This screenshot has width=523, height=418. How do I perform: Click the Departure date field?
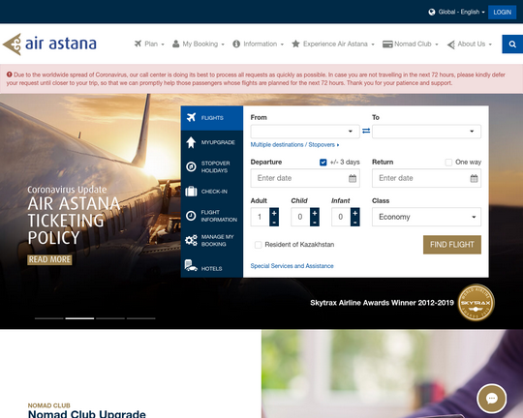click(x=305, y=178)
